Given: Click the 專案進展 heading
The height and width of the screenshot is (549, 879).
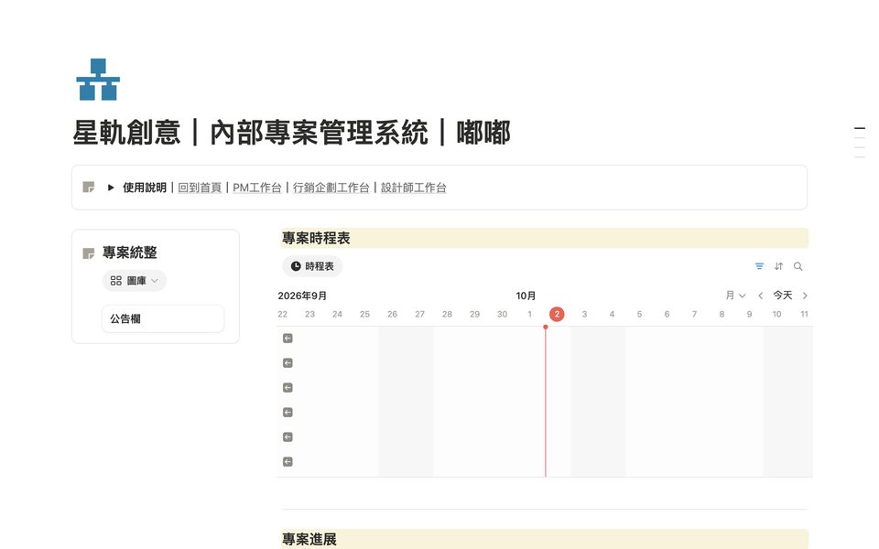Looking at the screenshot, I should (309, 539).
